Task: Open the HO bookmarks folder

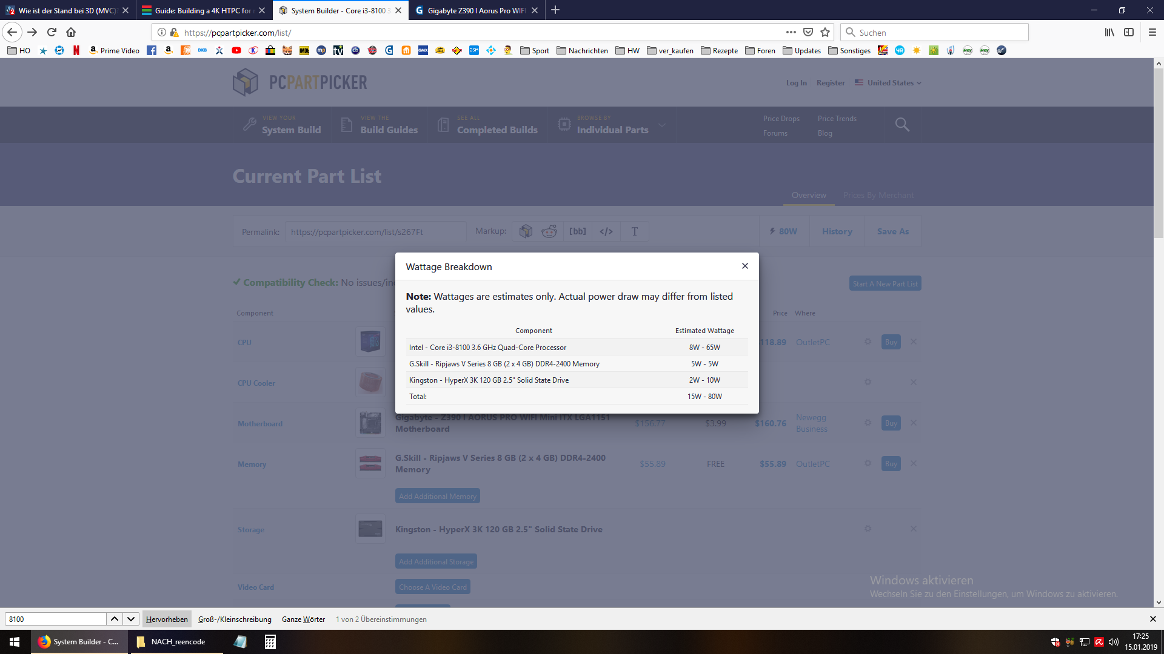Action: [19, 50]
